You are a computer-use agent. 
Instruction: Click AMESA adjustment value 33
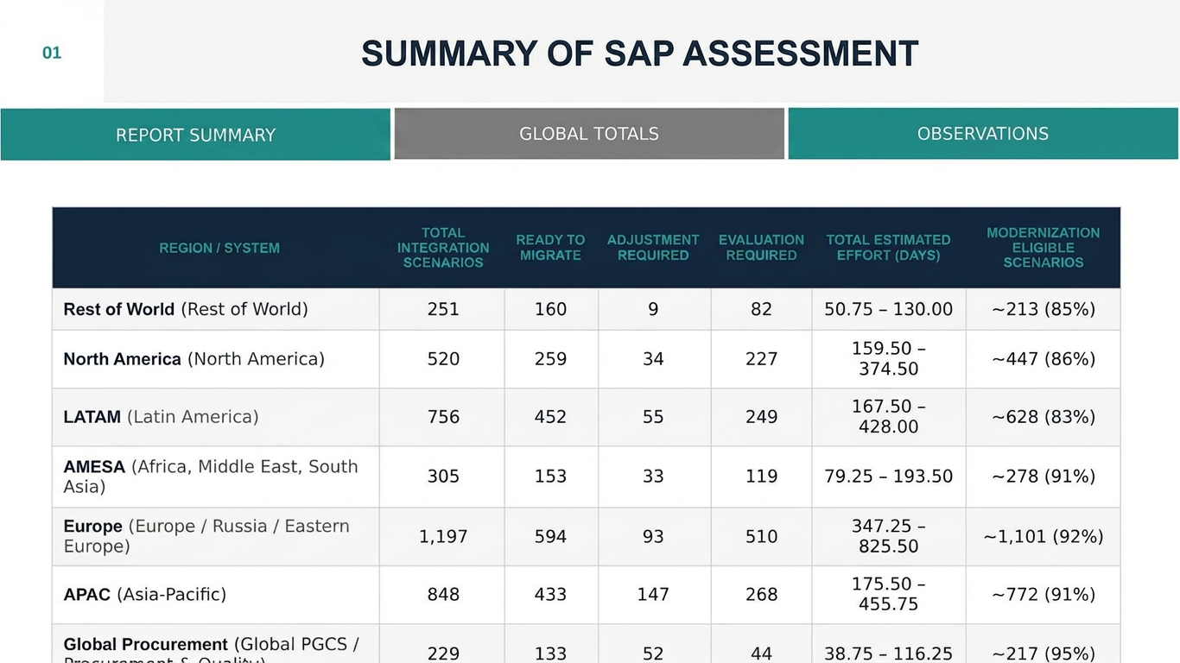pos(653,477)
